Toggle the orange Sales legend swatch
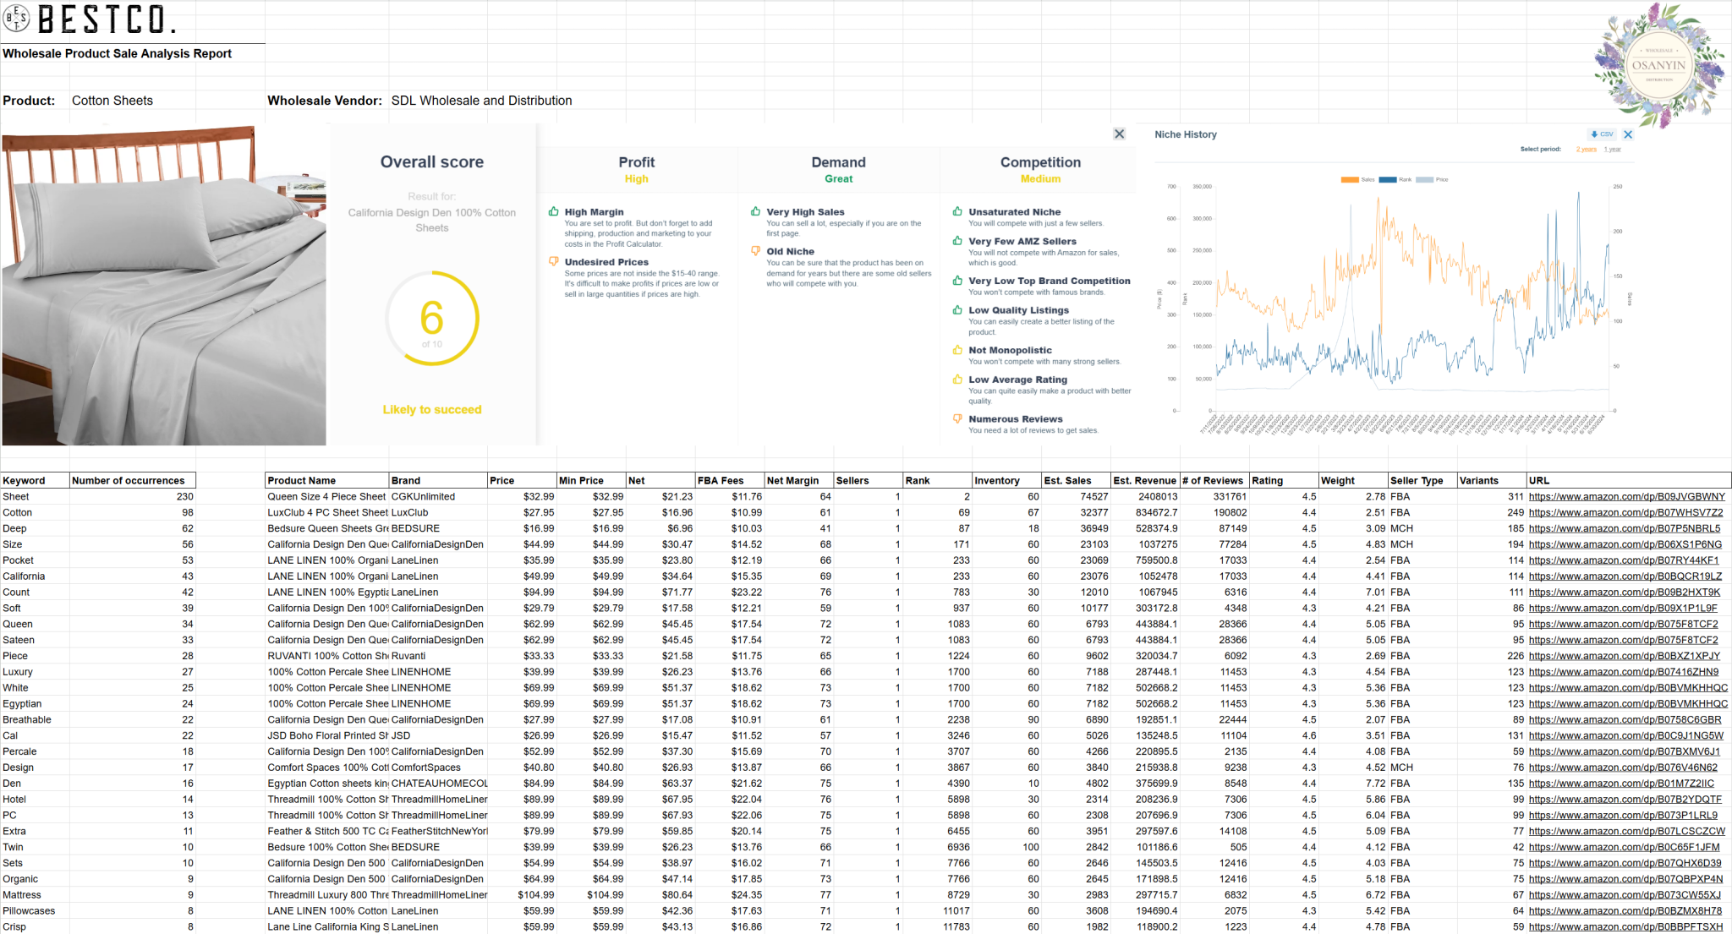1732x934 pixels. click(1350, 180)
